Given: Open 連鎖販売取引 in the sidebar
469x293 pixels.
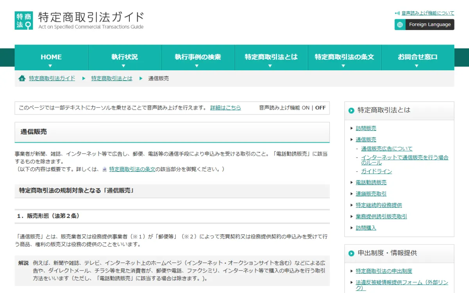Looking at the screenshot, I should tap(371, 194).
